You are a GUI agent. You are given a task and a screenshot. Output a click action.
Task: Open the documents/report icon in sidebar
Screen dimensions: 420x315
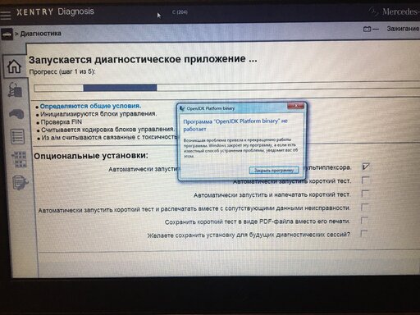click(x=21, y=183)
